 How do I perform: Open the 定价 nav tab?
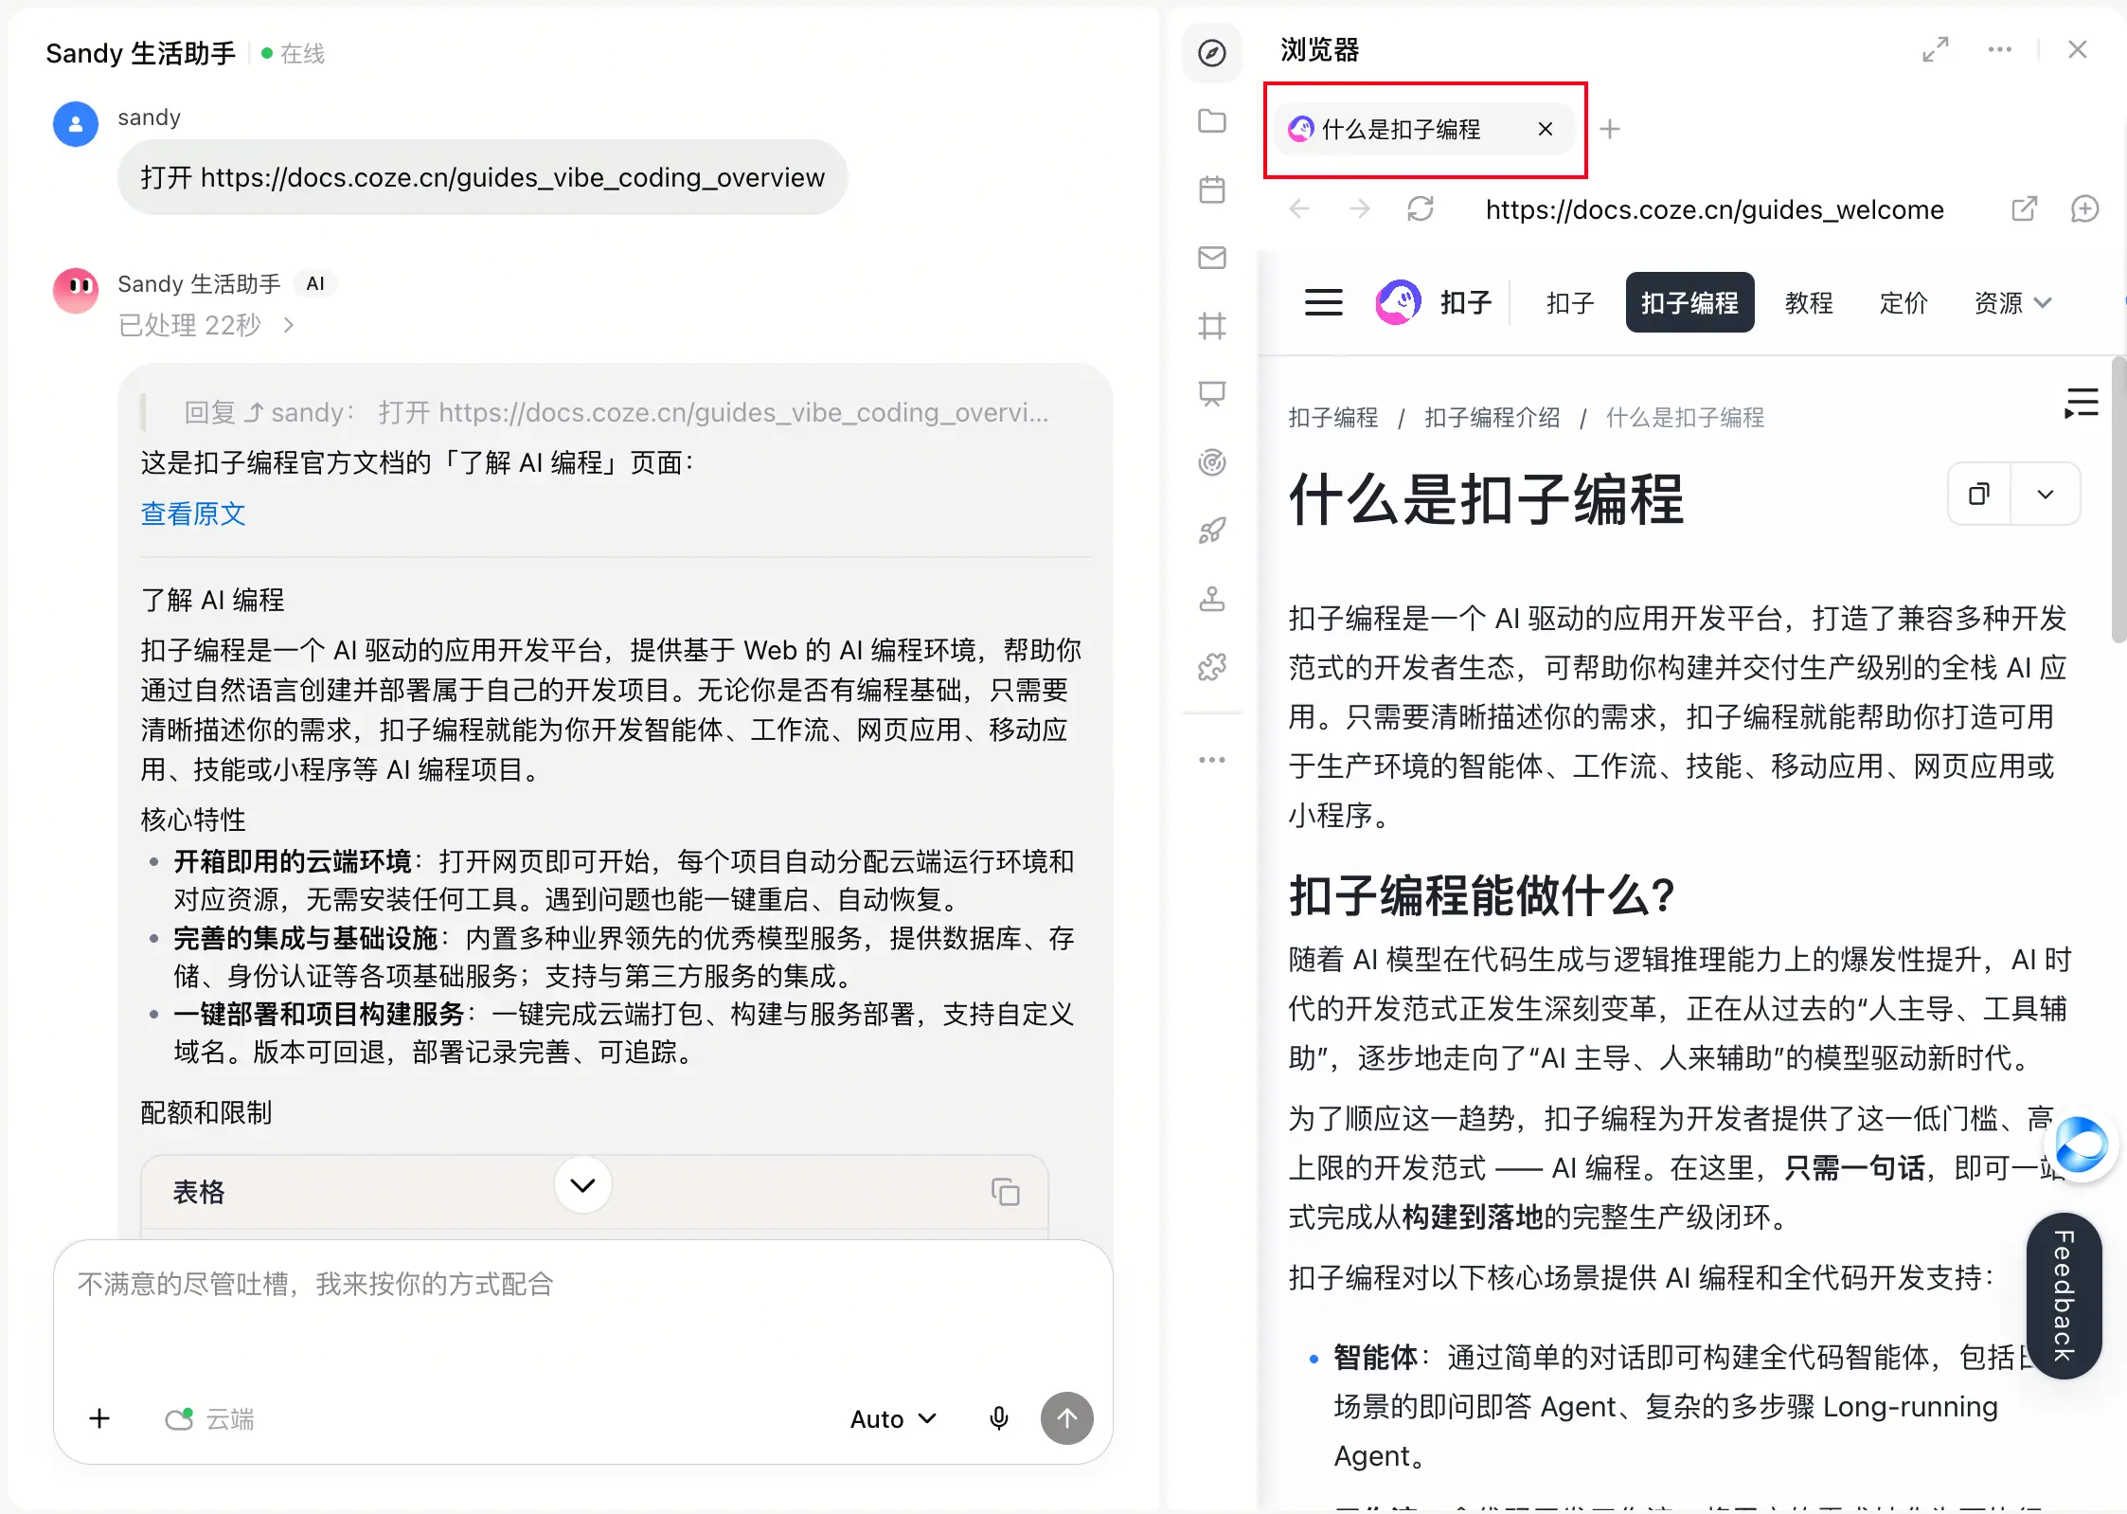1904,302
